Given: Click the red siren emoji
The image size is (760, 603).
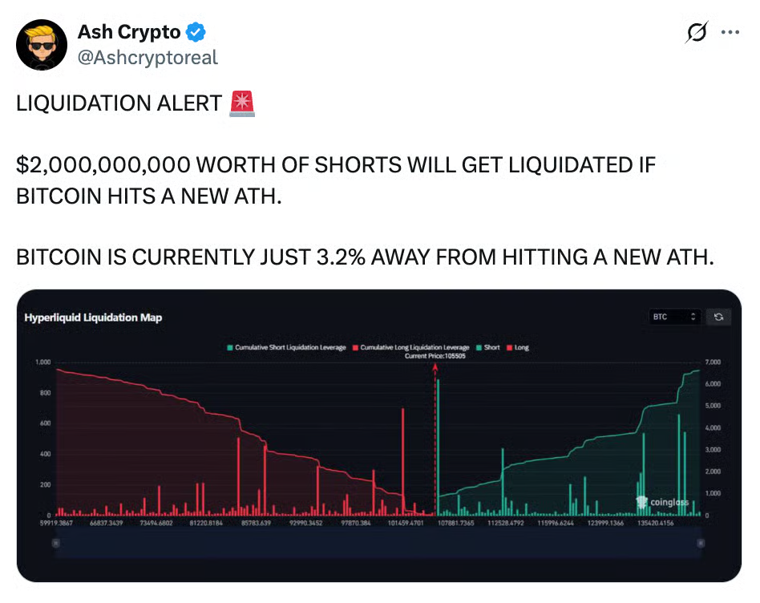Looking at the screenshot, I should coord(241,103).
